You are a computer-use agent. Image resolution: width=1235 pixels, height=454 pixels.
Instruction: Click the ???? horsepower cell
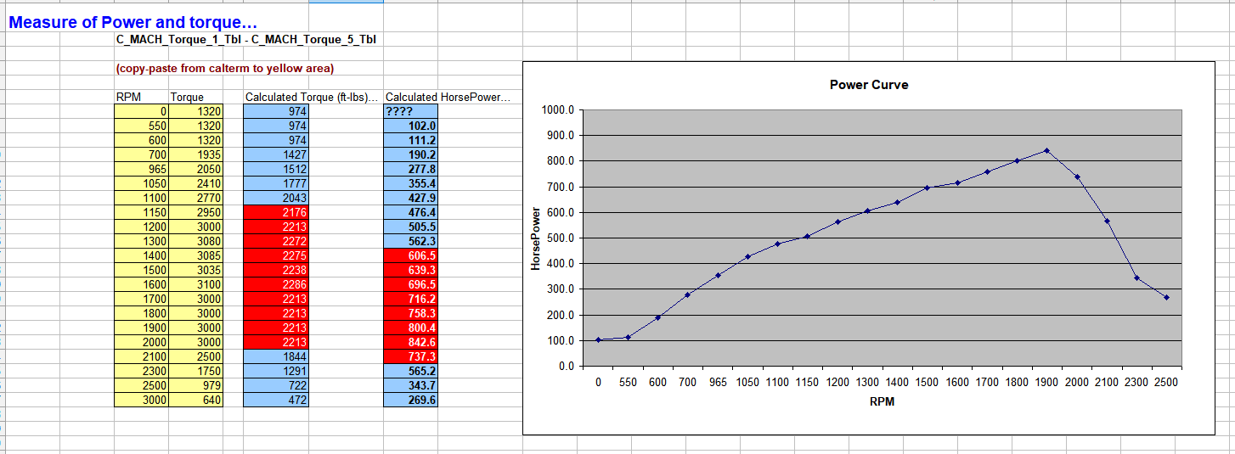tap(411, 111)
